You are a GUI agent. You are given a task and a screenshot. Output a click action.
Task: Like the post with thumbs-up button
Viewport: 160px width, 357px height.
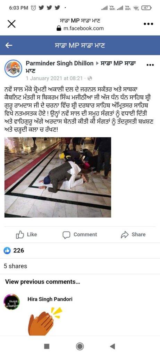tap(26, 235)
